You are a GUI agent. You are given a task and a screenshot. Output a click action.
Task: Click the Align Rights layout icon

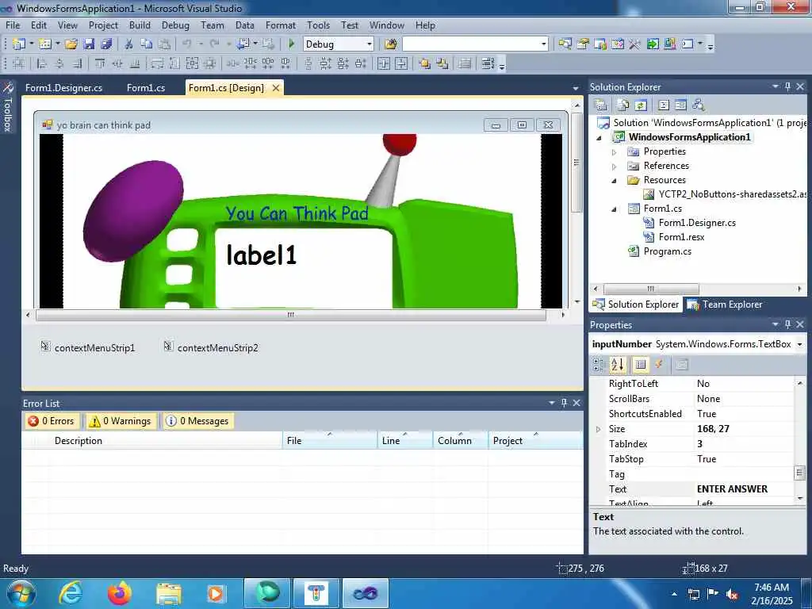[77, 63]
